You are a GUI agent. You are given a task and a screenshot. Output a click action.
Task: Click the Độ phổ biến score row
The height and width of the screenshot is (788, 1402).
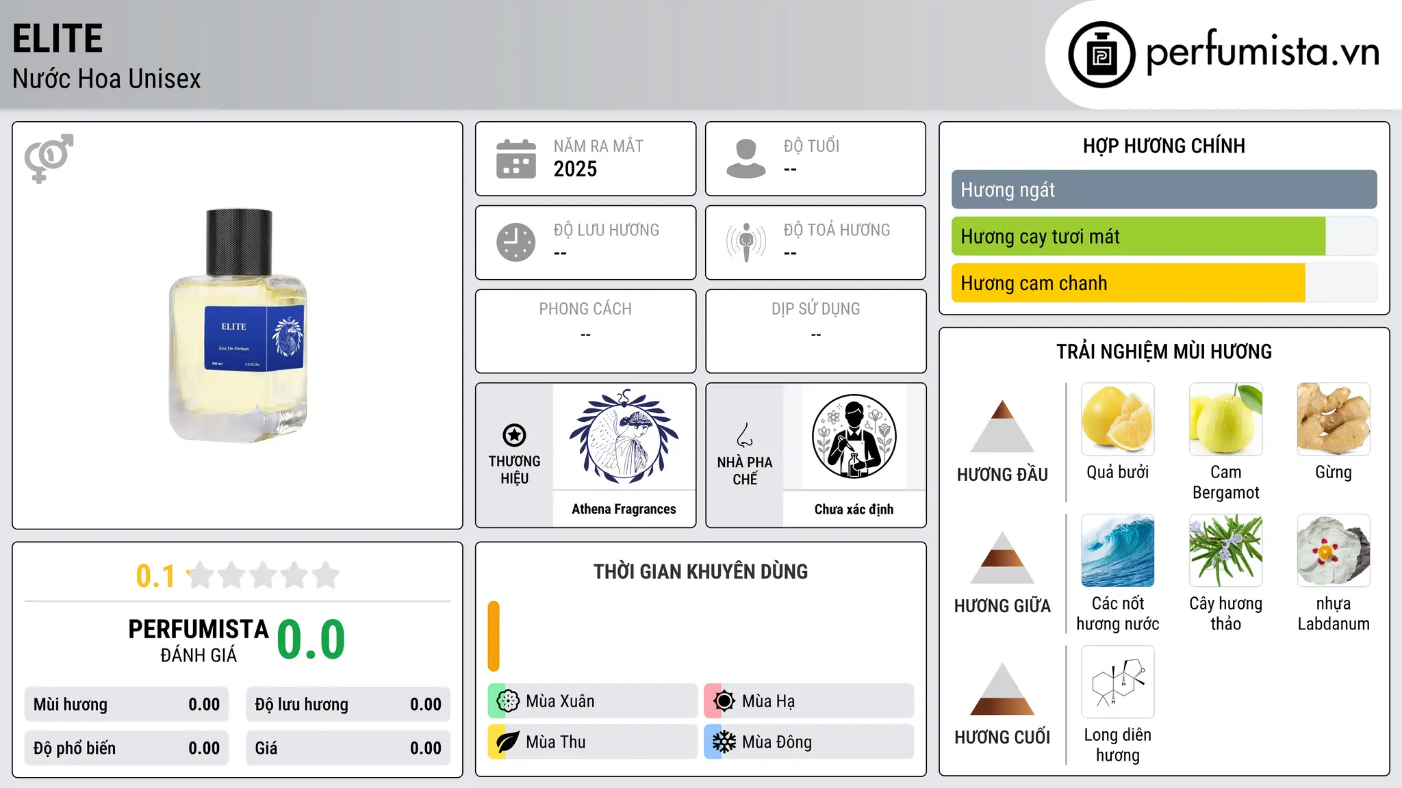pyautogui.click(x=127, y=748)
